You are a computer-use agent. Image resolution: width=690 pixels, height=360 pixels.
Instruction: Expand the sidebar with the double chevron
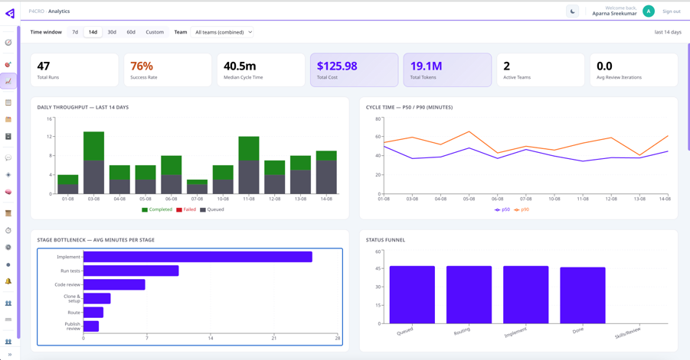pyautogui.click(x=10, y=355)
